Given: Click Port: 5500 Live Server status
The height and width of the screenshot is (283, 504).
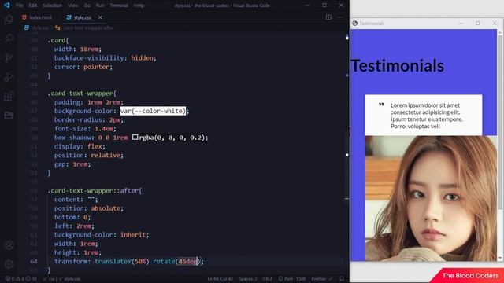Looking at the screenshot, I should pyautogui.click(x=292, y=279).
